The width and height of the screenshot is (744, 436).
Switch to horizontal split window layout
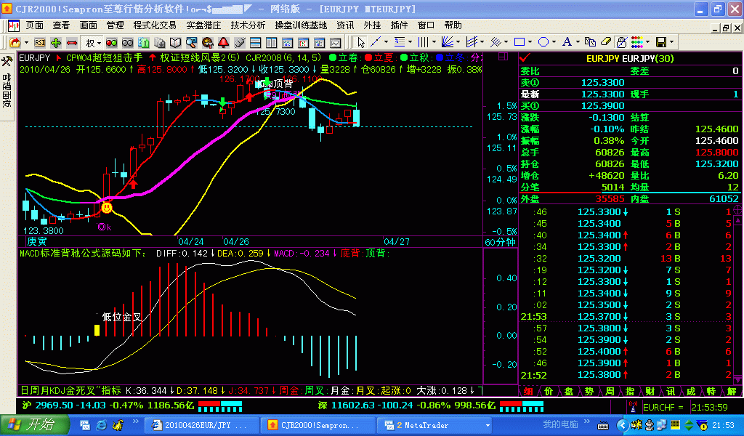[x=255, y=43]
